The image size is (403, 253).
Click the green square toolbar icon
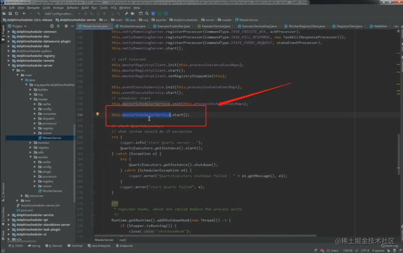click(160, 13)
